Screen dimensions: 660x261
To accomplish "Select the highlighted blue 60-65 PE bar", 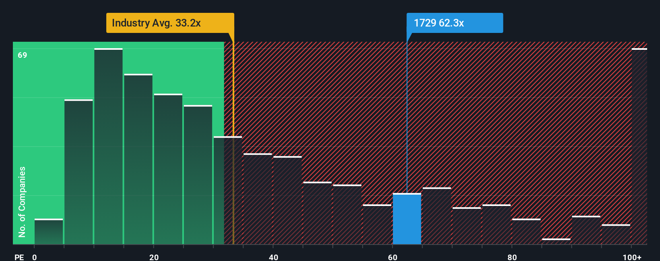I will [407, 219].
